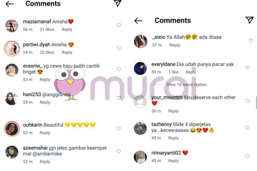Open maziamanaf's profile picture

tap(12, 26)
